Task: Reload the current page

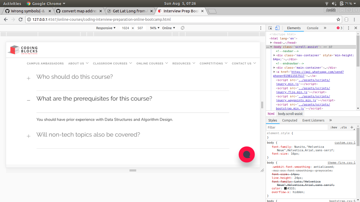Action: click(21, 19)
